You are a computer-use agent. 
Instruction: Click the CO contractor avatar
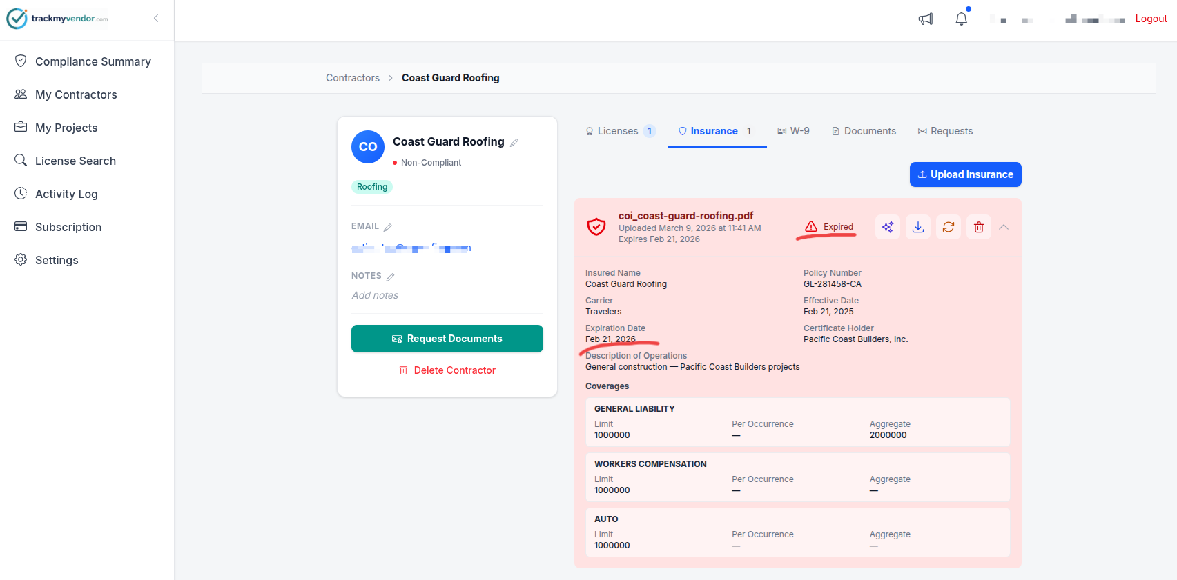click(368, 147)
